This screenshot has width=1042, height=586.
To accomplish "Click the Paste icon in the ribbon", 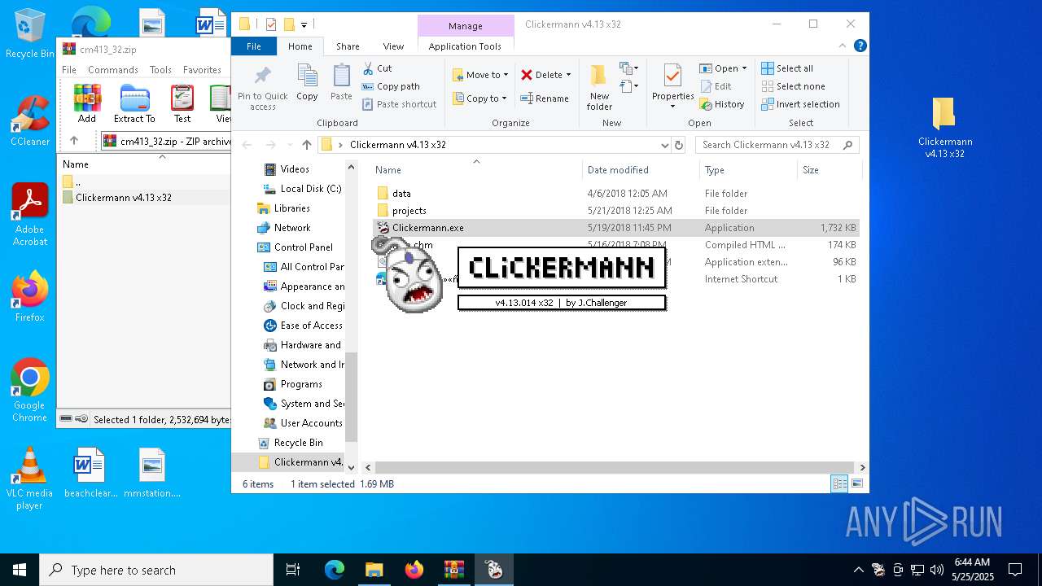I will tap(341, 82).
